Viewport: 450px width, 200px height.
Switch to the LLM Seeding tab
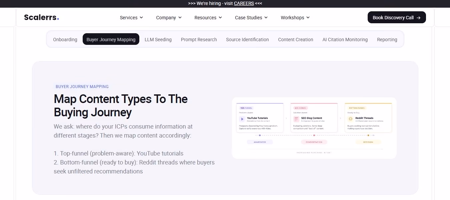tap(158, 40)
